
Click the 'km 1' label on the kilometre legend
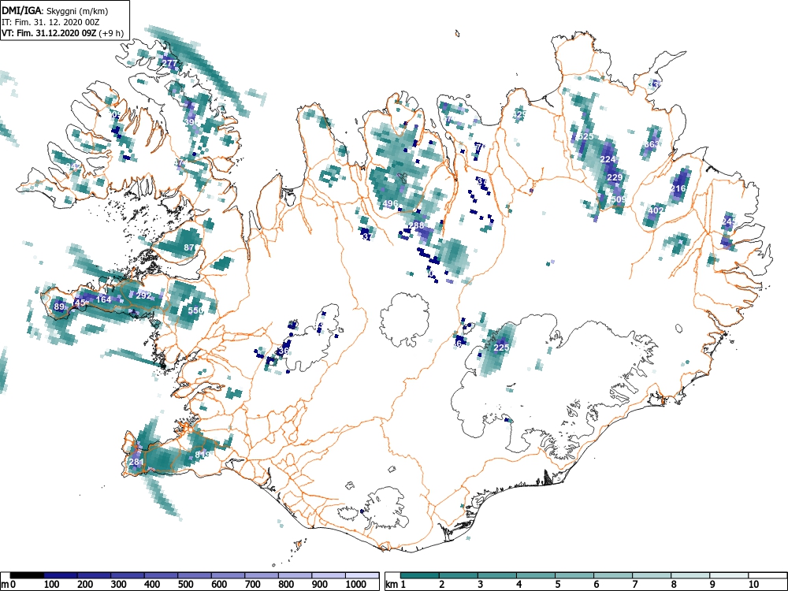coord(396,584)
